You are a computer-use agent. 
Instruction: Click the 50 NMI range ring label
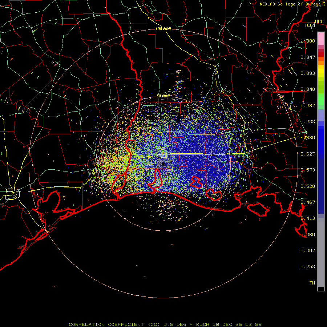[x=163, y=96]
